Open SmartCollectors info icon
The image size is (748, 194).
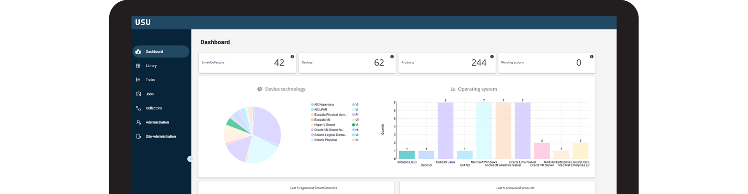tap(292, 57)
